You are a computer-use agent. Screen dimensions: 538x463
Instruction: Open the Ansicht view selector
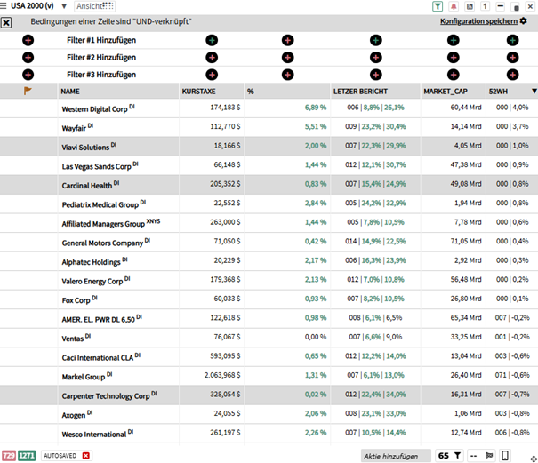(94, 6)
